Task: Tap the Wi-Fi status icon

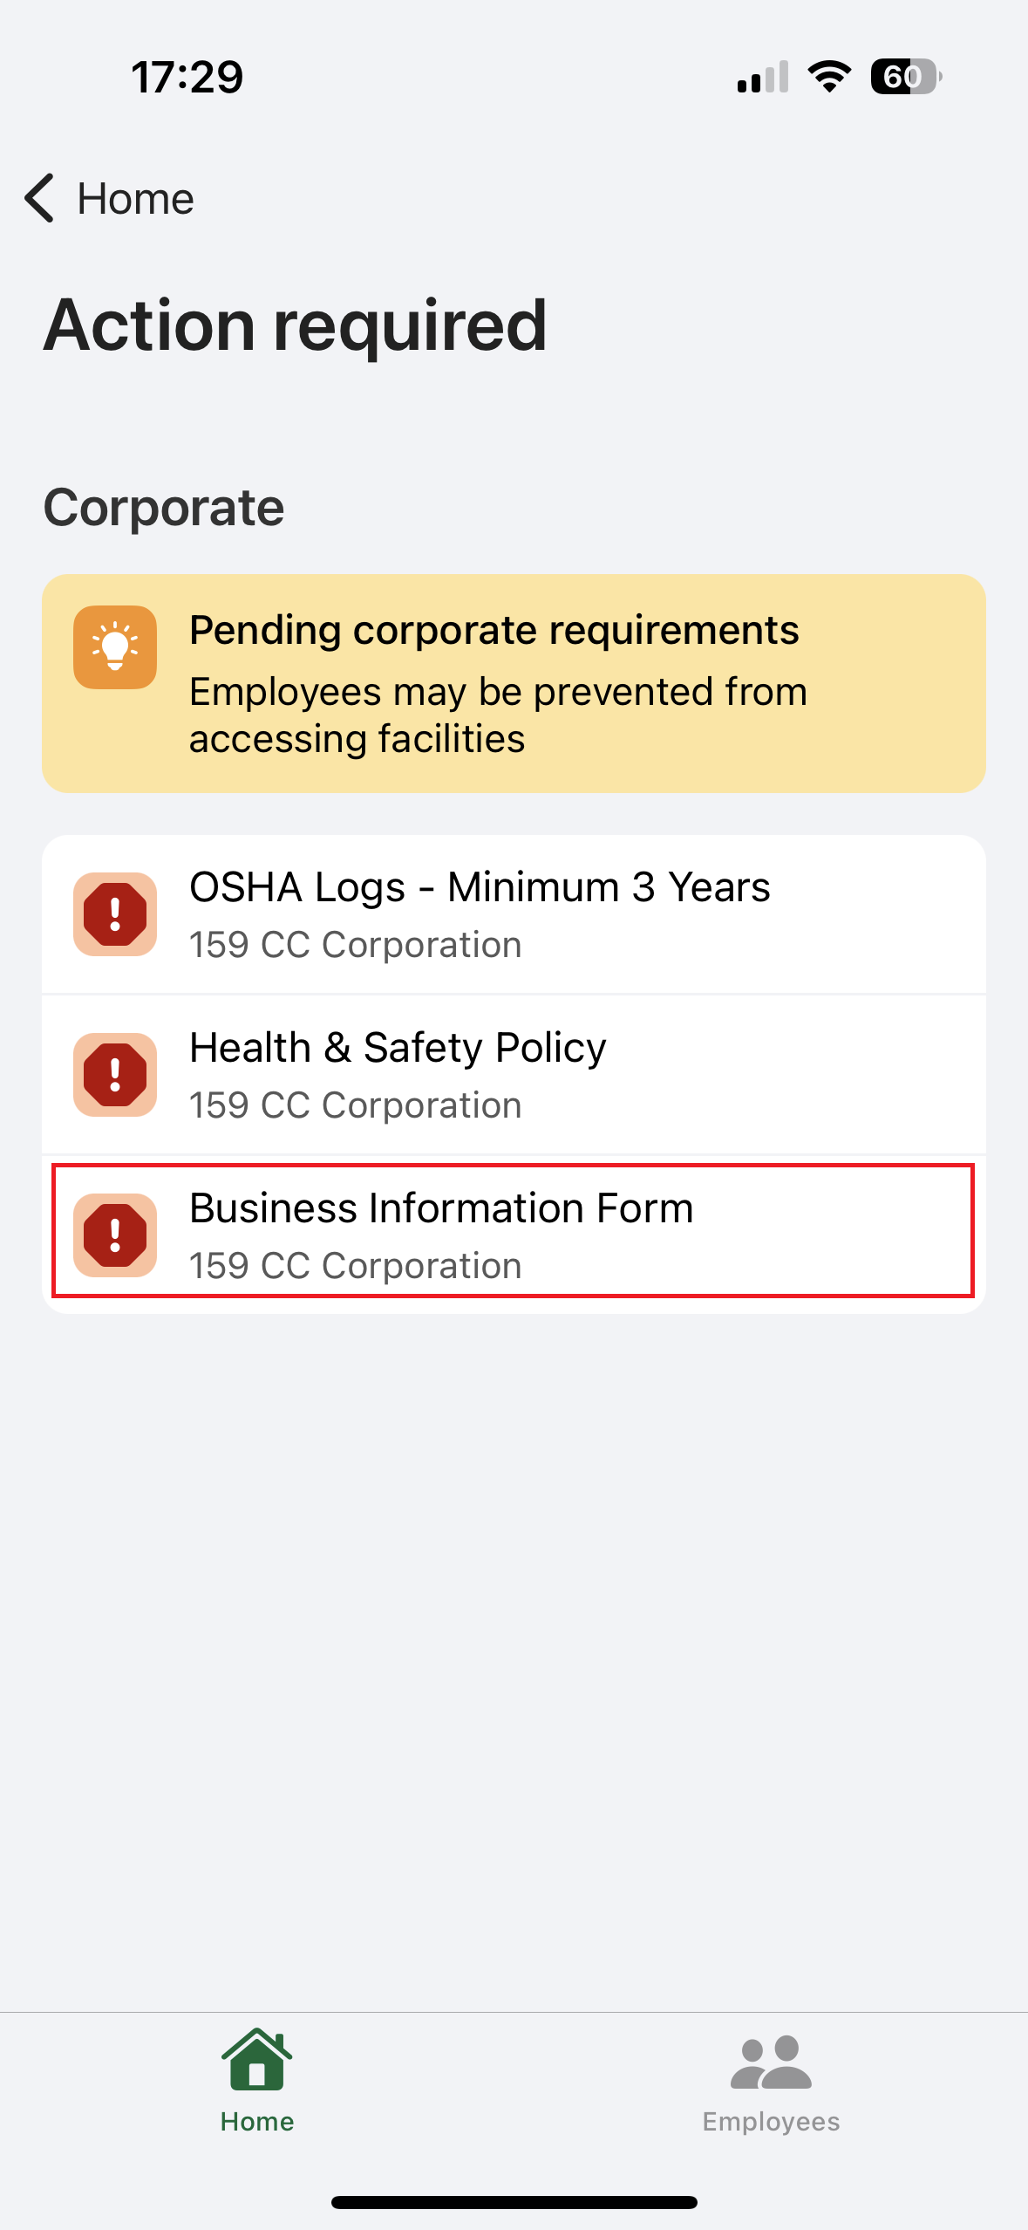Action: pyautogui.click(x=829, y=77)
